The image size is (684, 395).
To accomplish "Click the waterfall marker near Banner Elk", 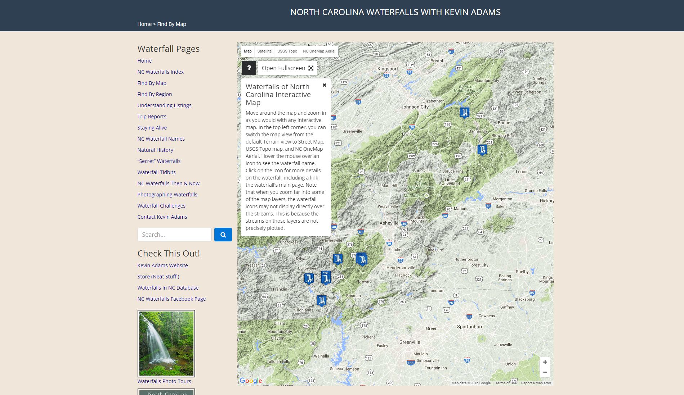I will (x=482, y=149).
